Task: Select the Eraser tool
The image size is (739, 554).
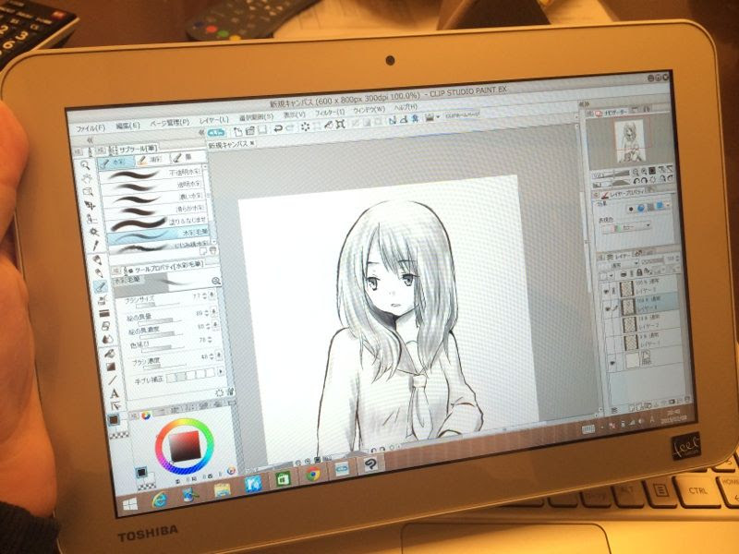Action: tap(105, 326)
